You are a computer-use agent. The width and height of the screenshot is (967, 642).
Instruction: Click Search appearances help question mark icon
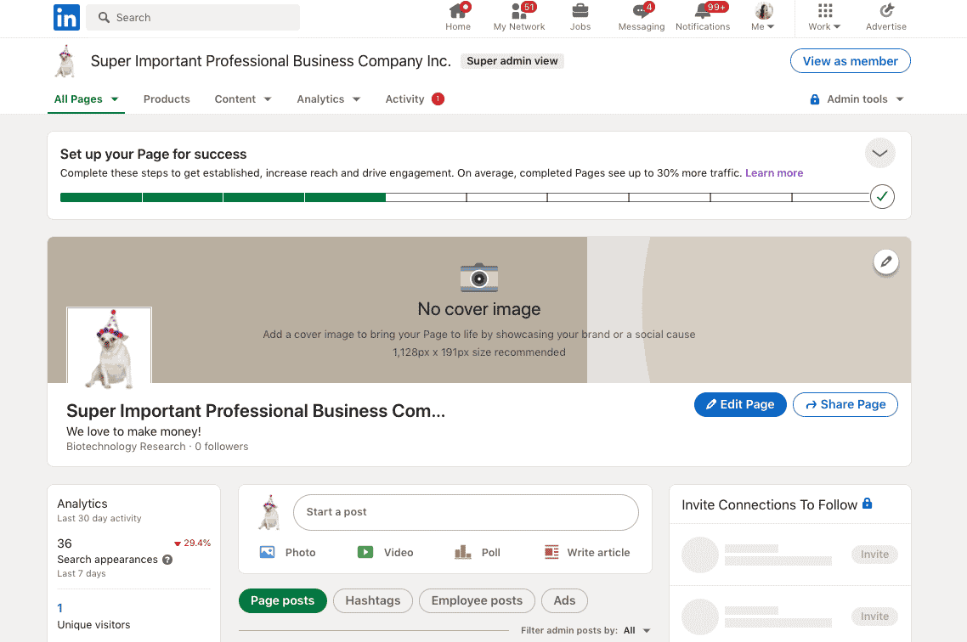[167, 560]
